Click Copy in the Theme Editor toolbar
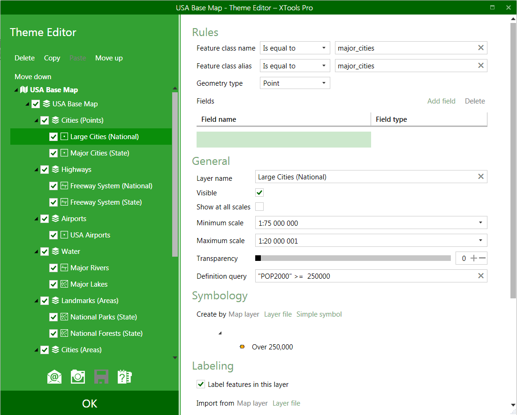The height and width of the screenshot is (415, 517). 52,58
